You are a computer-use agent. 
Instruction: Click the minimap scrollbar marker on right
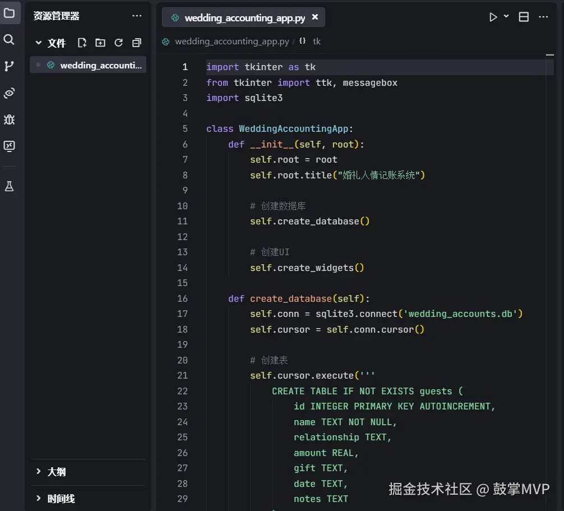pos(549,55)
